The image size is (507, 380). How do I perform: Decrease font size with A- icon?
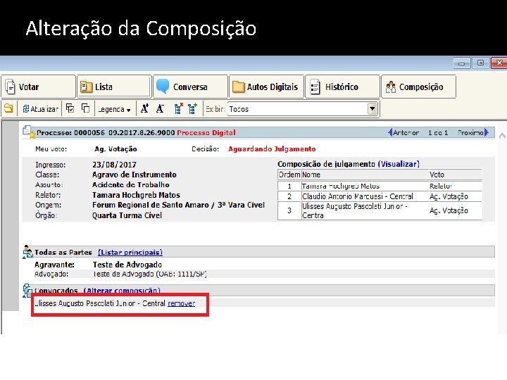[x=160, y=108]
